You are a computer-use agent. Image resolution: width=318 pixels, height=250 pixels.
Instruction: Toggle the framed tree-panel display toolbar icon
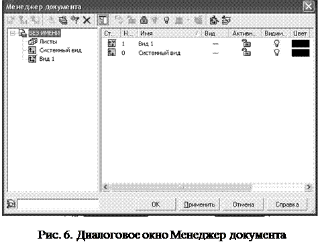103,20
